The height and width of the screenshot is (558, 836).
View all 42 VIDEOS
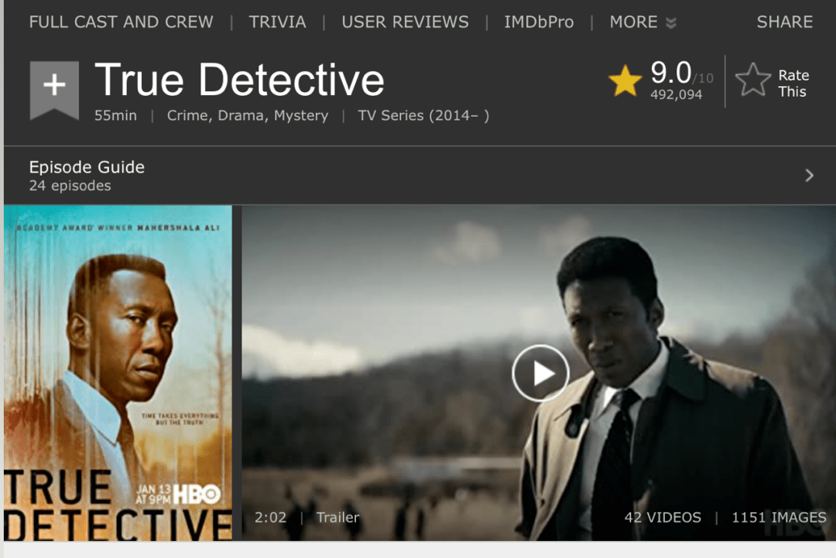[663, 518]
